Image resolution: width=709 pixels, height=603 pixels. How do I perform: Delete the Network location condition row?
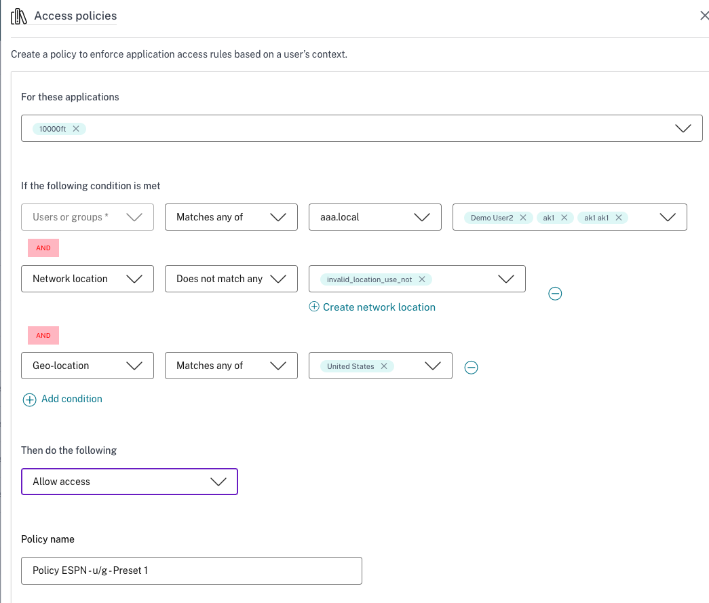(555, 294)
